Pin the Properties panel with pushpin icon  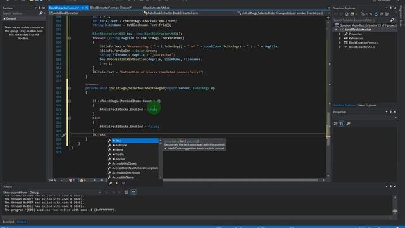[x=390, y=112]
